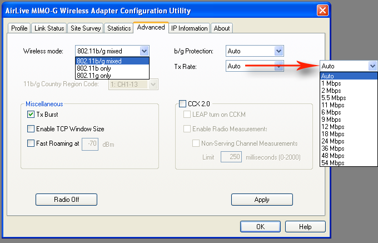Screen dimensions: 378x243
Task: Tick Non-Serving Channel Measurements checkbox
Action: (196, 143)
